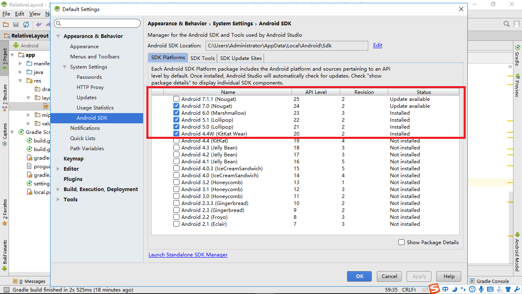Click the keyboard icon in IME toolbar
This screenshot has width=522, height=294.
tap(490, 290)
